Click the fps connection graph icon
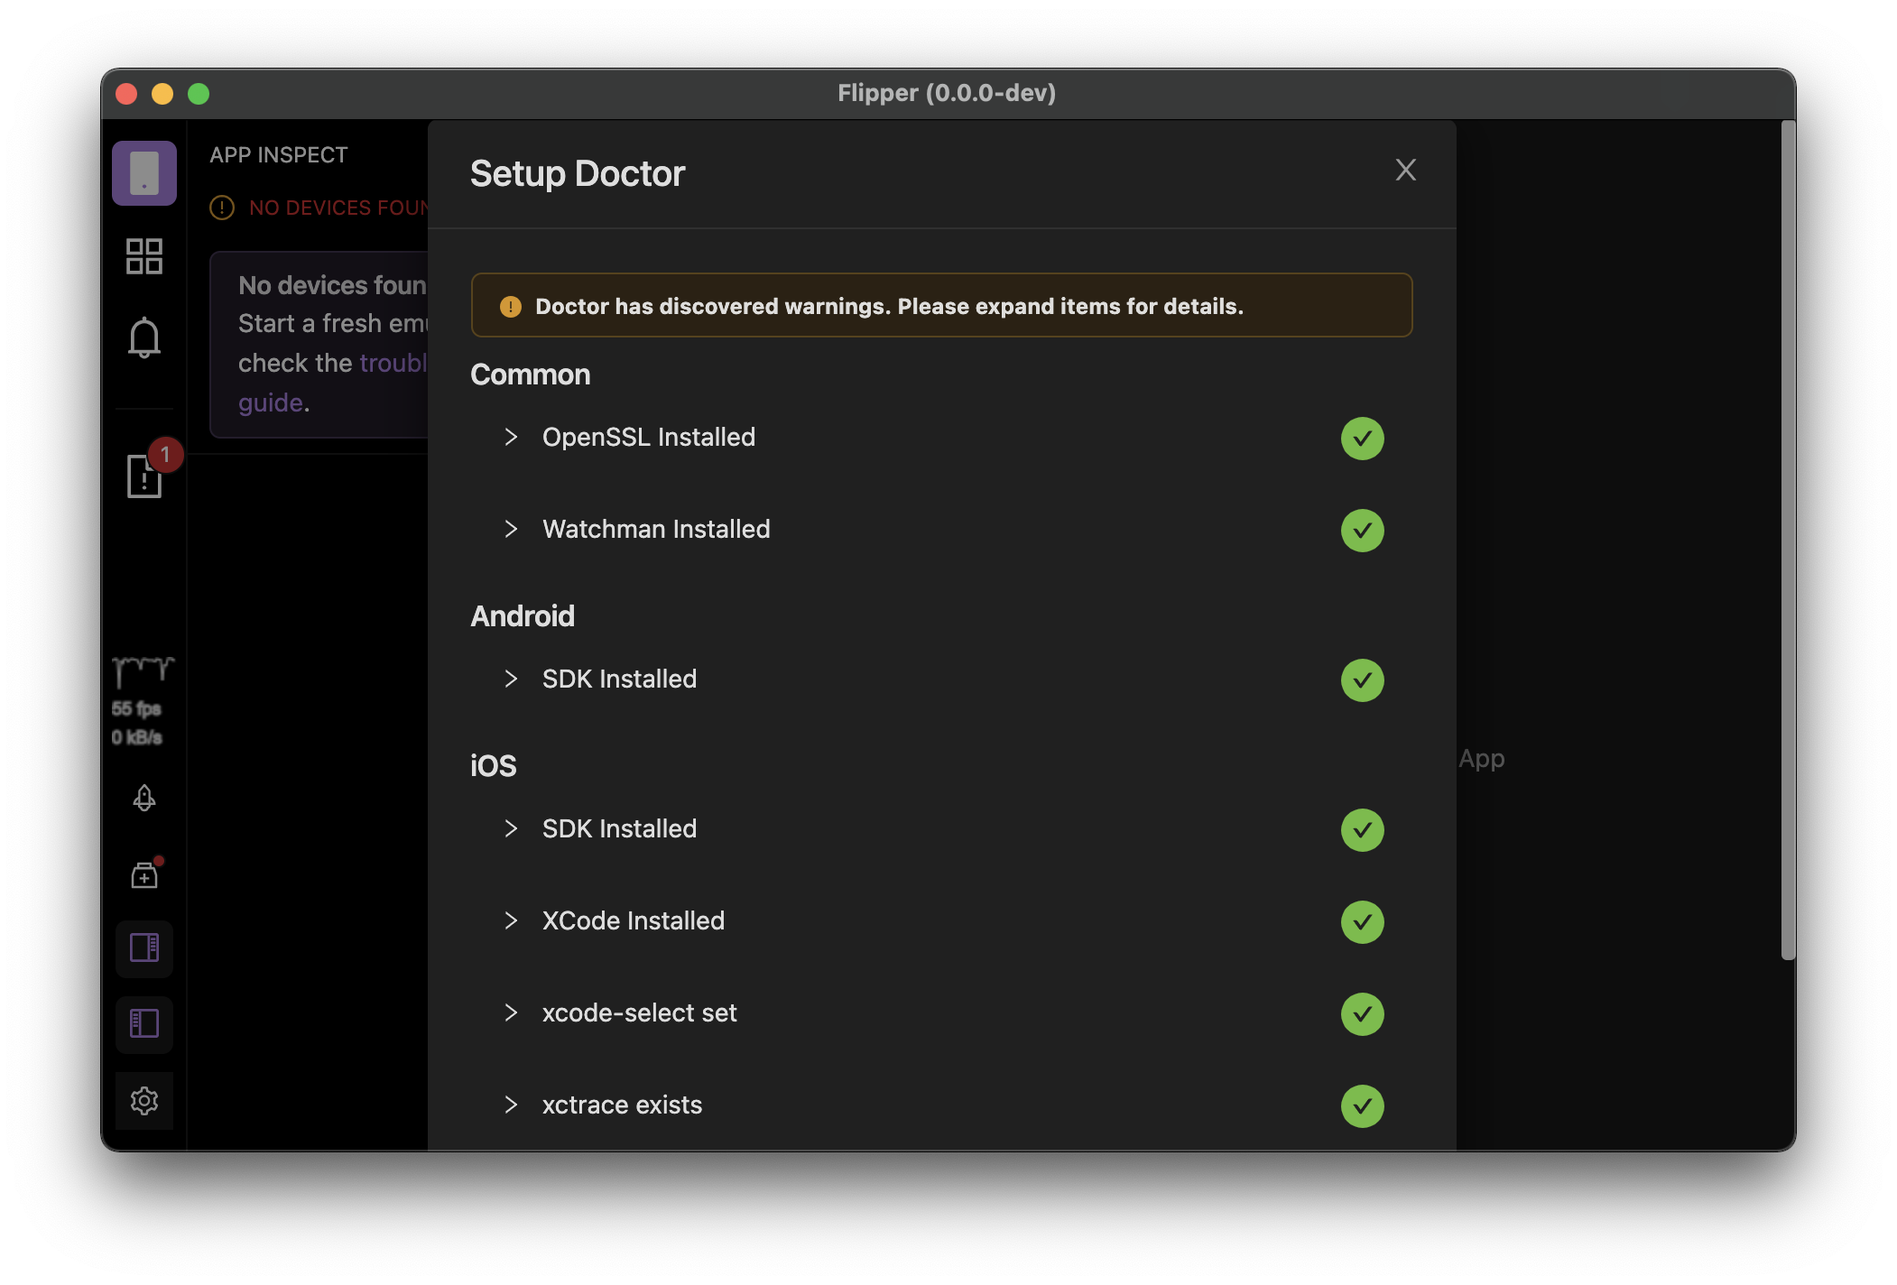The width and height of the screenshot is (1897, 1285). [x=142, y=672]
